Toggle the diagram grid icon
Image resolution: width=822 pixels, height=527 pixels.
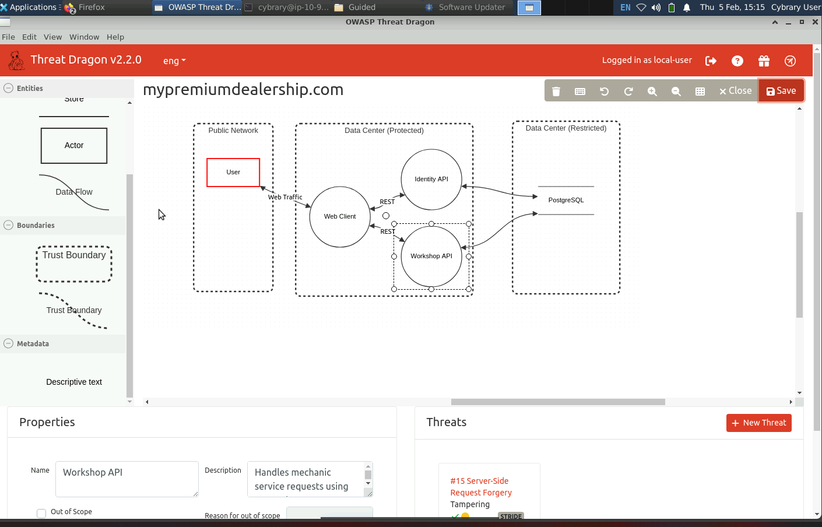(x=700, y=91)
